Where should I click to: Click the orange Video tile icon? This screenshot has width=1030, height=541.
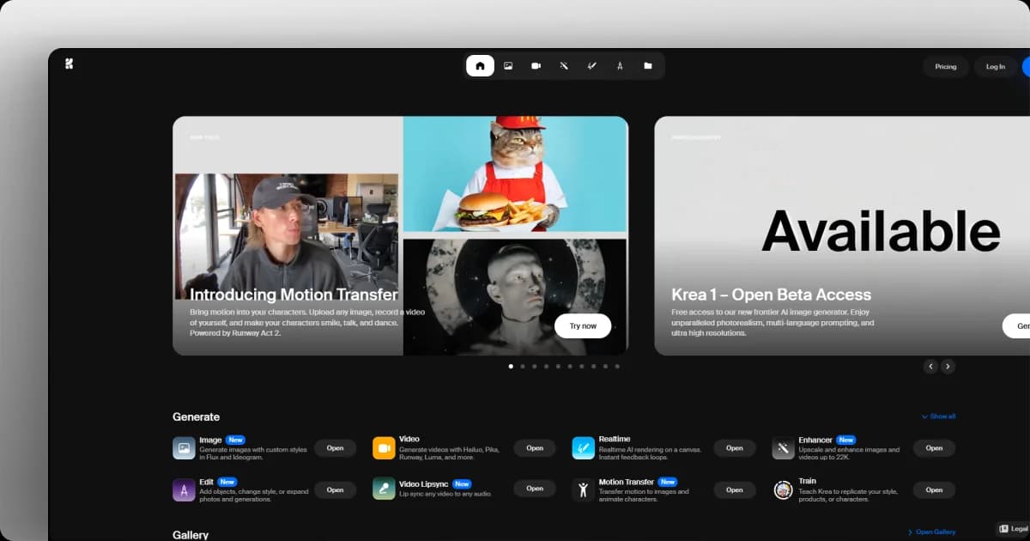click(x=384, y=448)
